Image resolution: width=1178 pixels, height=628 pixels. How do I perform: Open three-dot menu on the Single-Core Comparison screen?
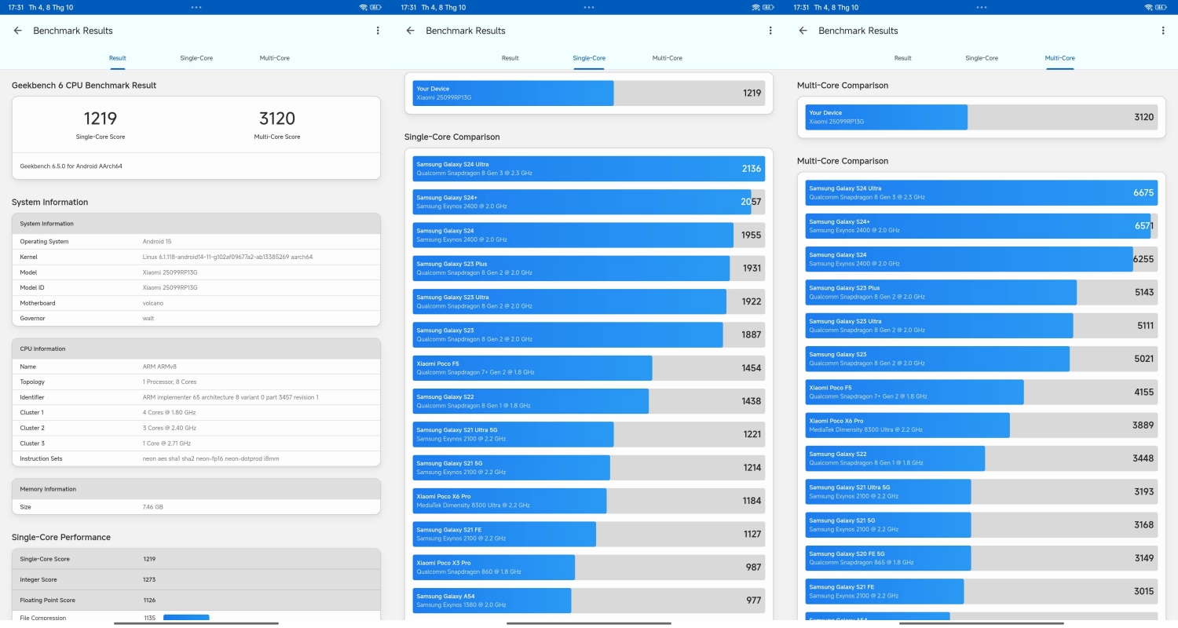tap(770, 31)
